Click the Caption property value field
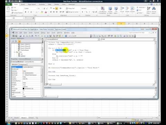 tap(31, 79)
